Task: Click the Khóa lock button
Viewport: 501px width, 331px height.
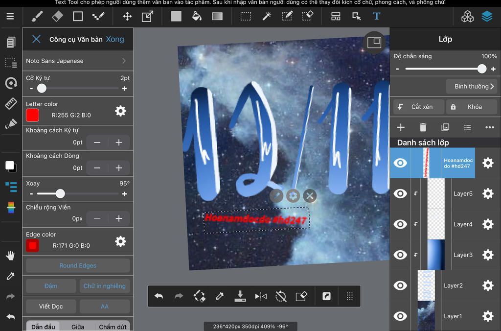Action: pyautogui.click(x=471, y=107)
